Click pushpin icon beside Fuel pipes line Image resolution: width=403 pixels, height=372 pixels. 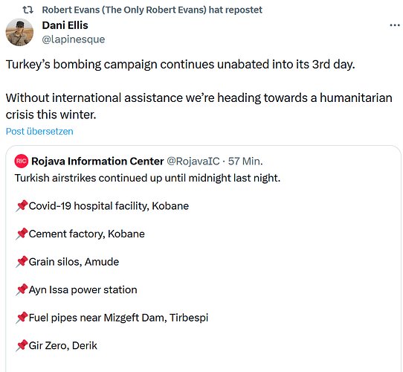click(x=22, y=318)
